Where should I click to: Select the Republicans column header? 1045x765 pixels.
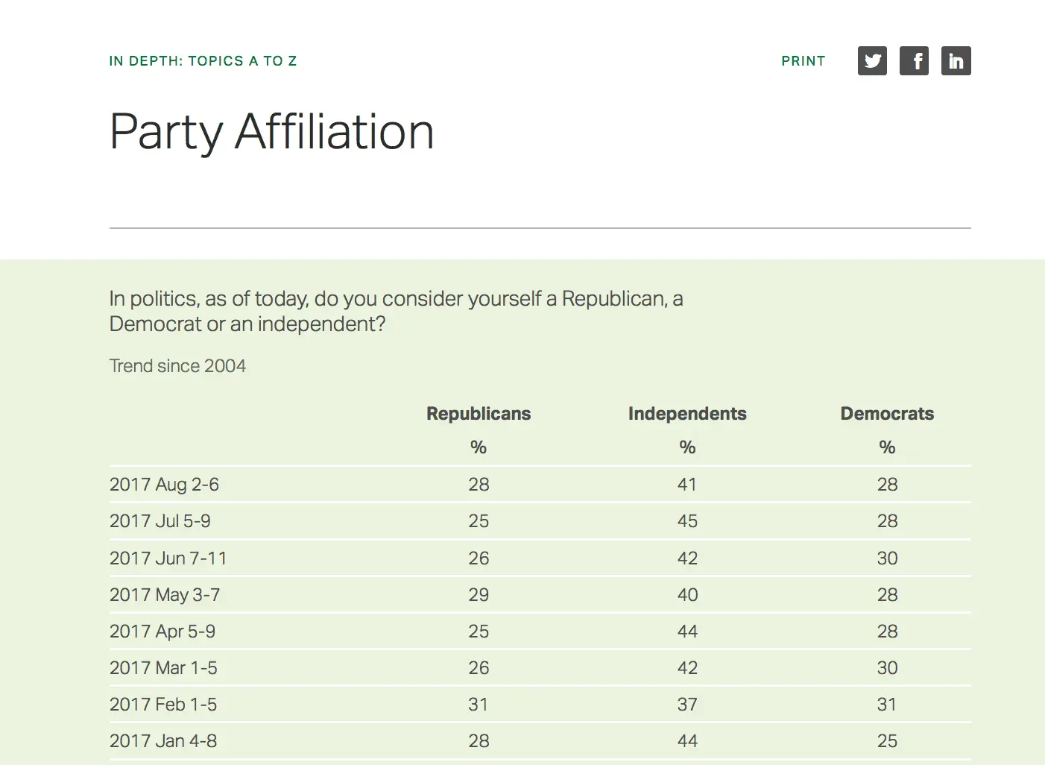point(479,414)
